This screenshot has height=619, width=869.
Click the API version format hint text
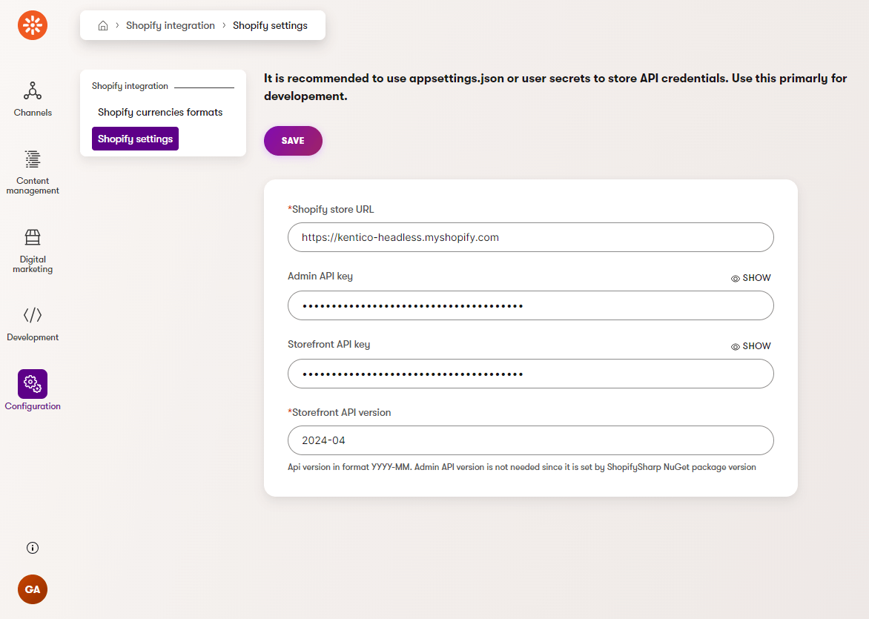click(521, 467)
